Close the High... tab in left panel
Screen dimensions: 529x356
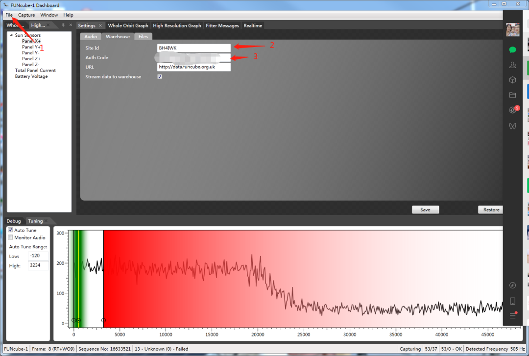(x=48, y=25)
